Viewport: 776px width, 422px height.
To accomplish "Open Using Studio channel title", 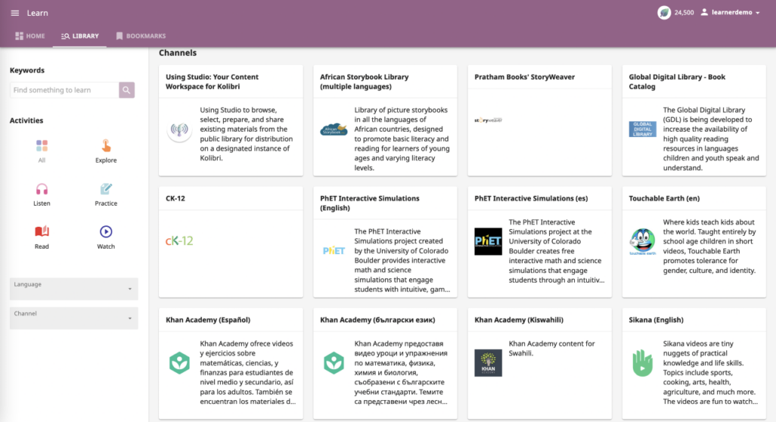I will pos(212,81).
